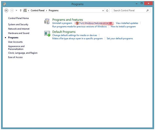Close the Programs window

pyautogui.click(x=148, y=3)
